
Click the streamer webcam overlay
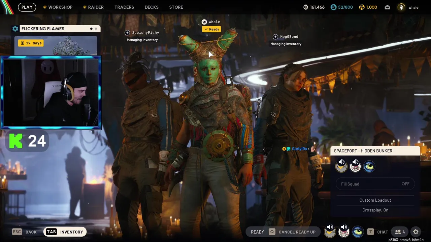click(51, 92)
